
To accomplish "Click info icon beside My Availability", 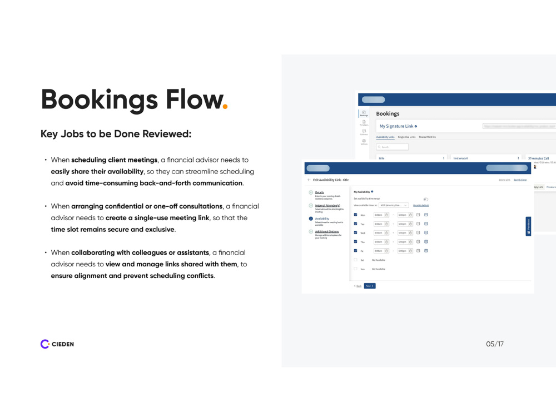I will (x=372, y=191).
